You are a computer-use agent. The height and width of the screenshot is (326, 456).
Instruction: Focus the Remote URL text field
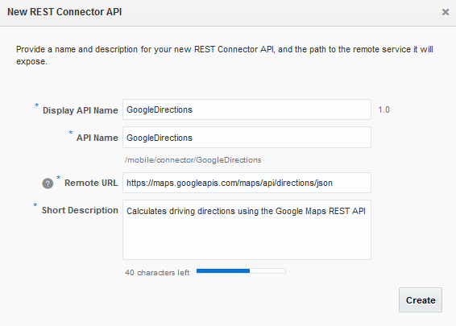[x=247, y=183]
